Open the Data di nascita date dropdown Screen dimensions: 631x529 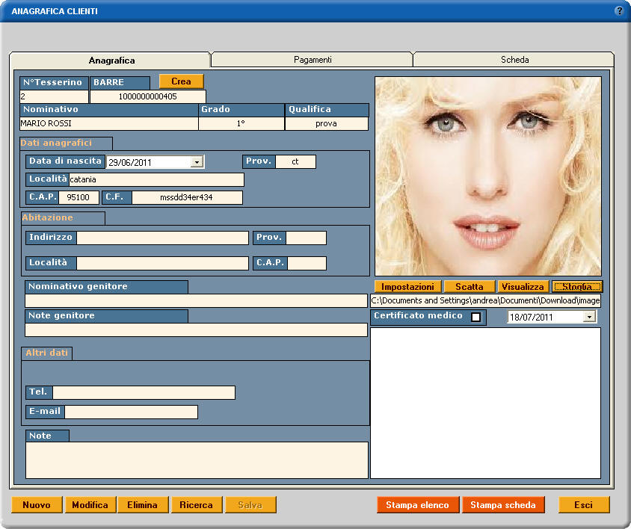click(197, 162)
